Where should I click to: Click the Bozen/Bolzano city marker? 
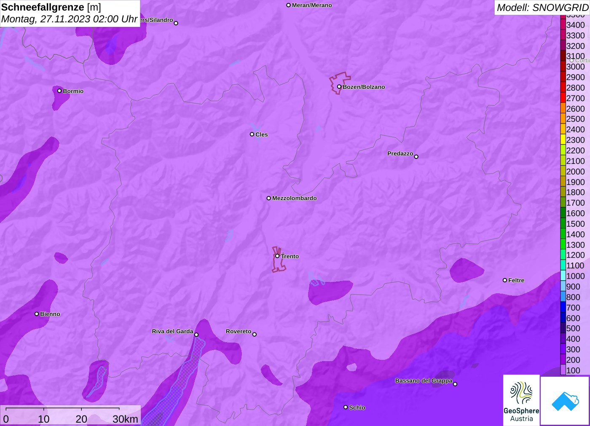pyautogui.click(x=339, y=87)
